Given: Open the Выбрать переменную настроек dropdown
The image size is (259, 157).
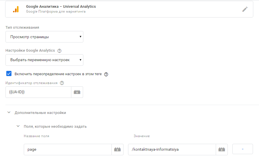Looking at the screenshot, I should tap(44, 60).
